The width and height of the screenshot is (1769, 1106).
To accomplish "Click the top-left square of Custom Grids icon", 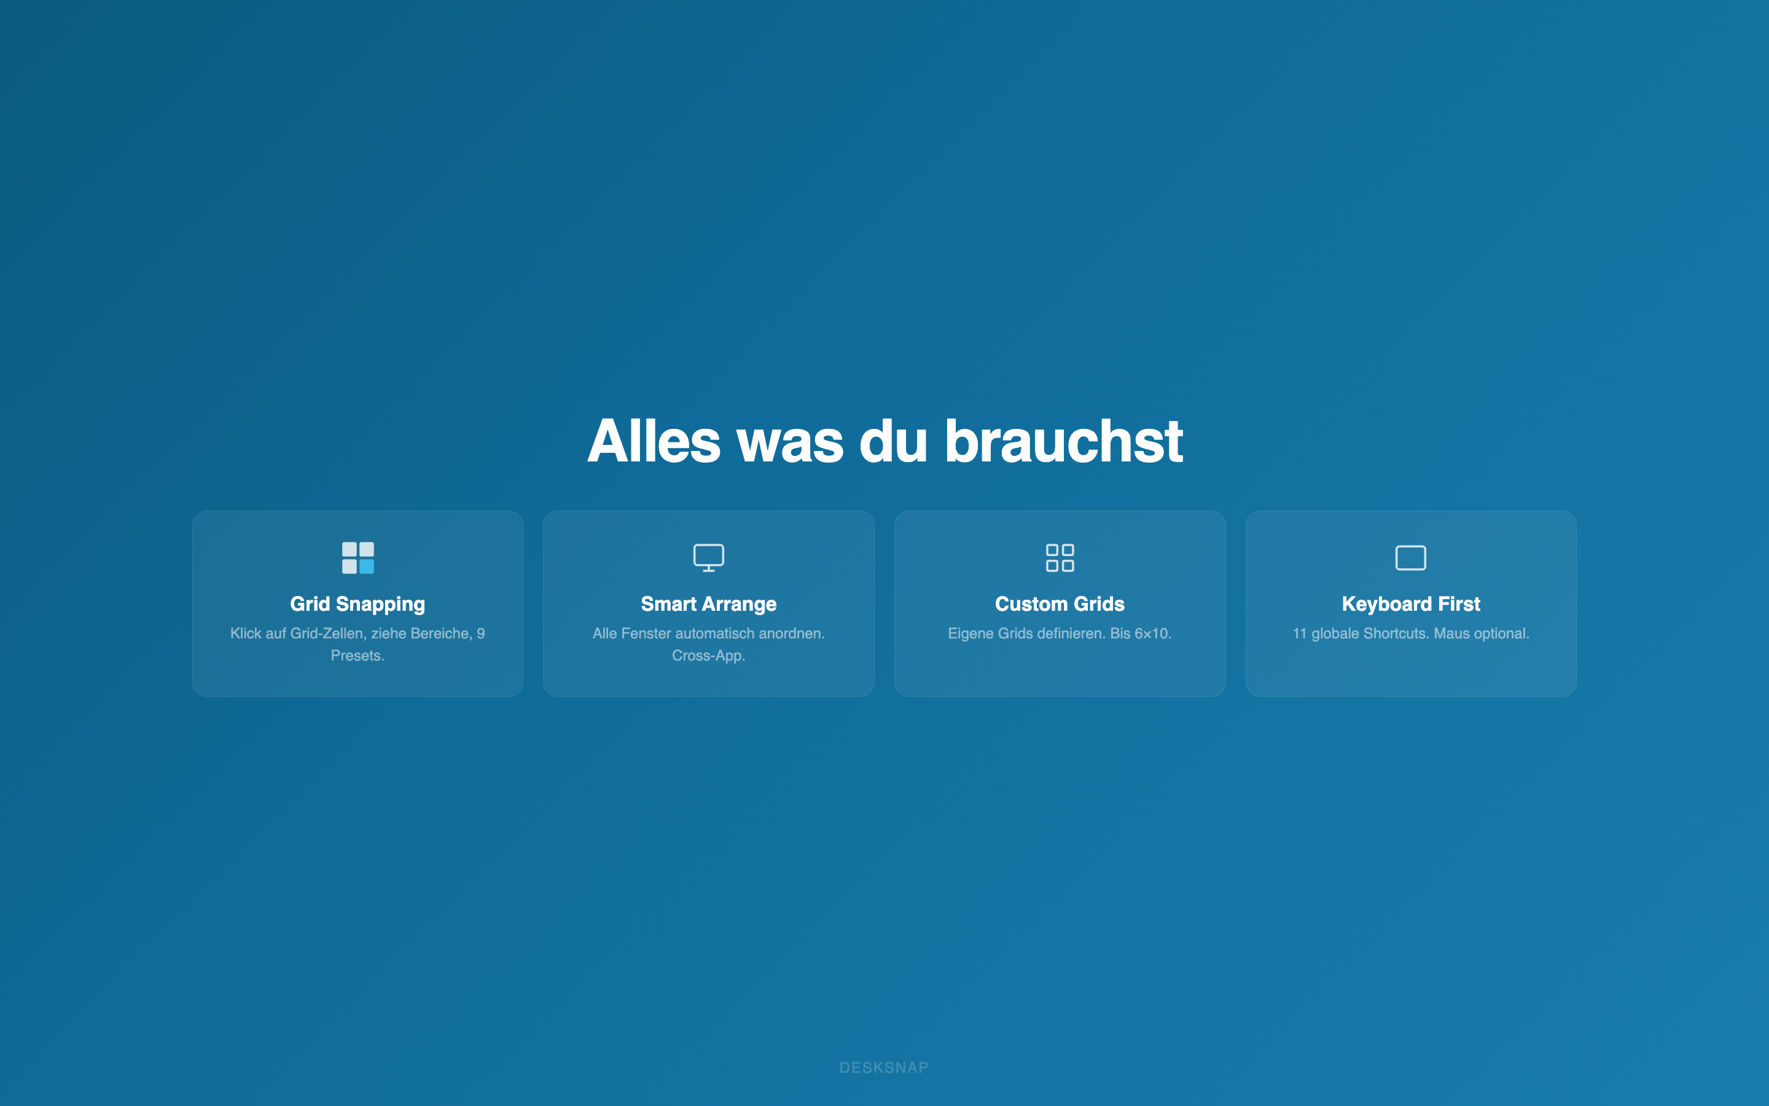I will click(1053, 551).
